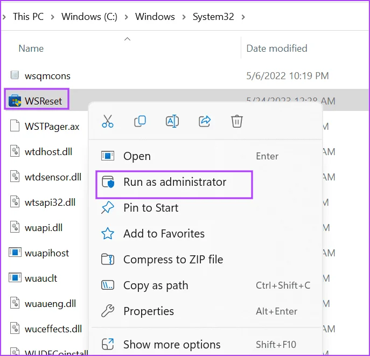This screenshot has height=356, width=370.
Task: Sort by Name column header
Action: point(31,48)
